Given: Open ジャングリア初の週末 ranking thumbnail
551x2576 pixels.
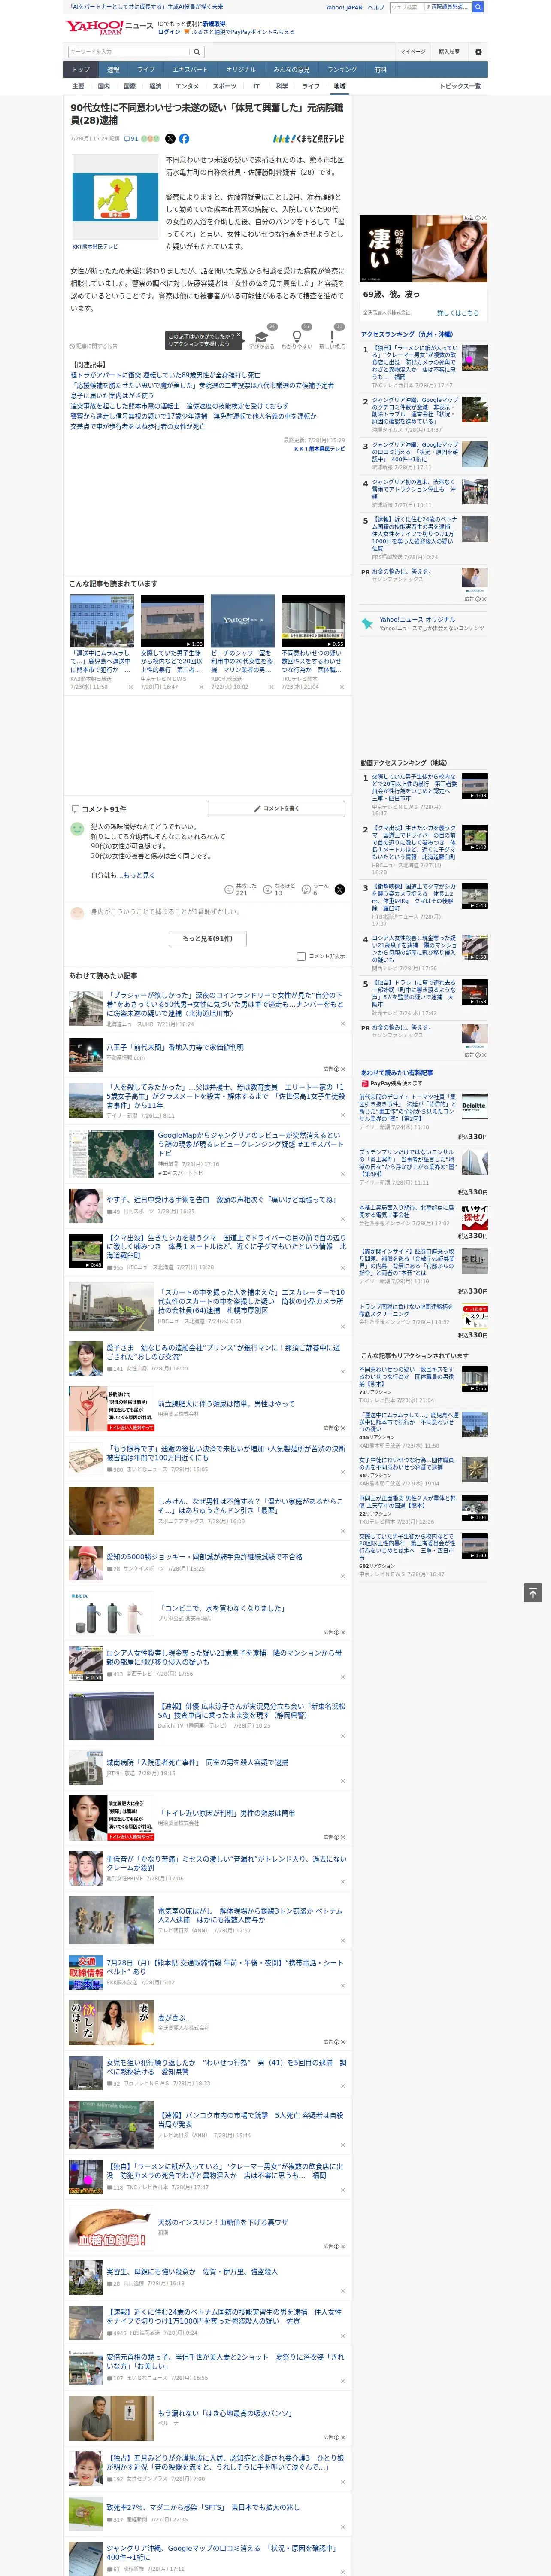Looking at the screenshot, I should click(x=475, y=491).
